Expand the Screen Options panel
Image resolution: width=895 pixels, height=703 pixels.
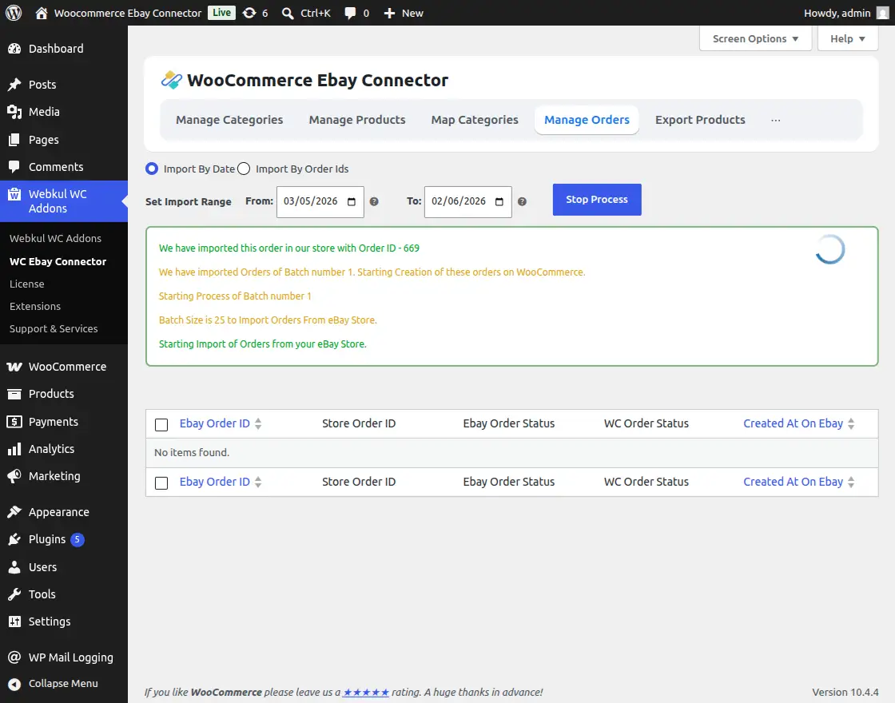click(755, 39)
